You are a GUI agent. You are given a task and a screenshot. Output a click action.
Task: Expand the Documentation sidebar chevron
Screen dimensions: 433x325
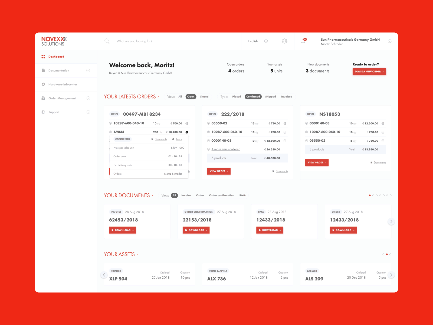click(x=88, y=70)
